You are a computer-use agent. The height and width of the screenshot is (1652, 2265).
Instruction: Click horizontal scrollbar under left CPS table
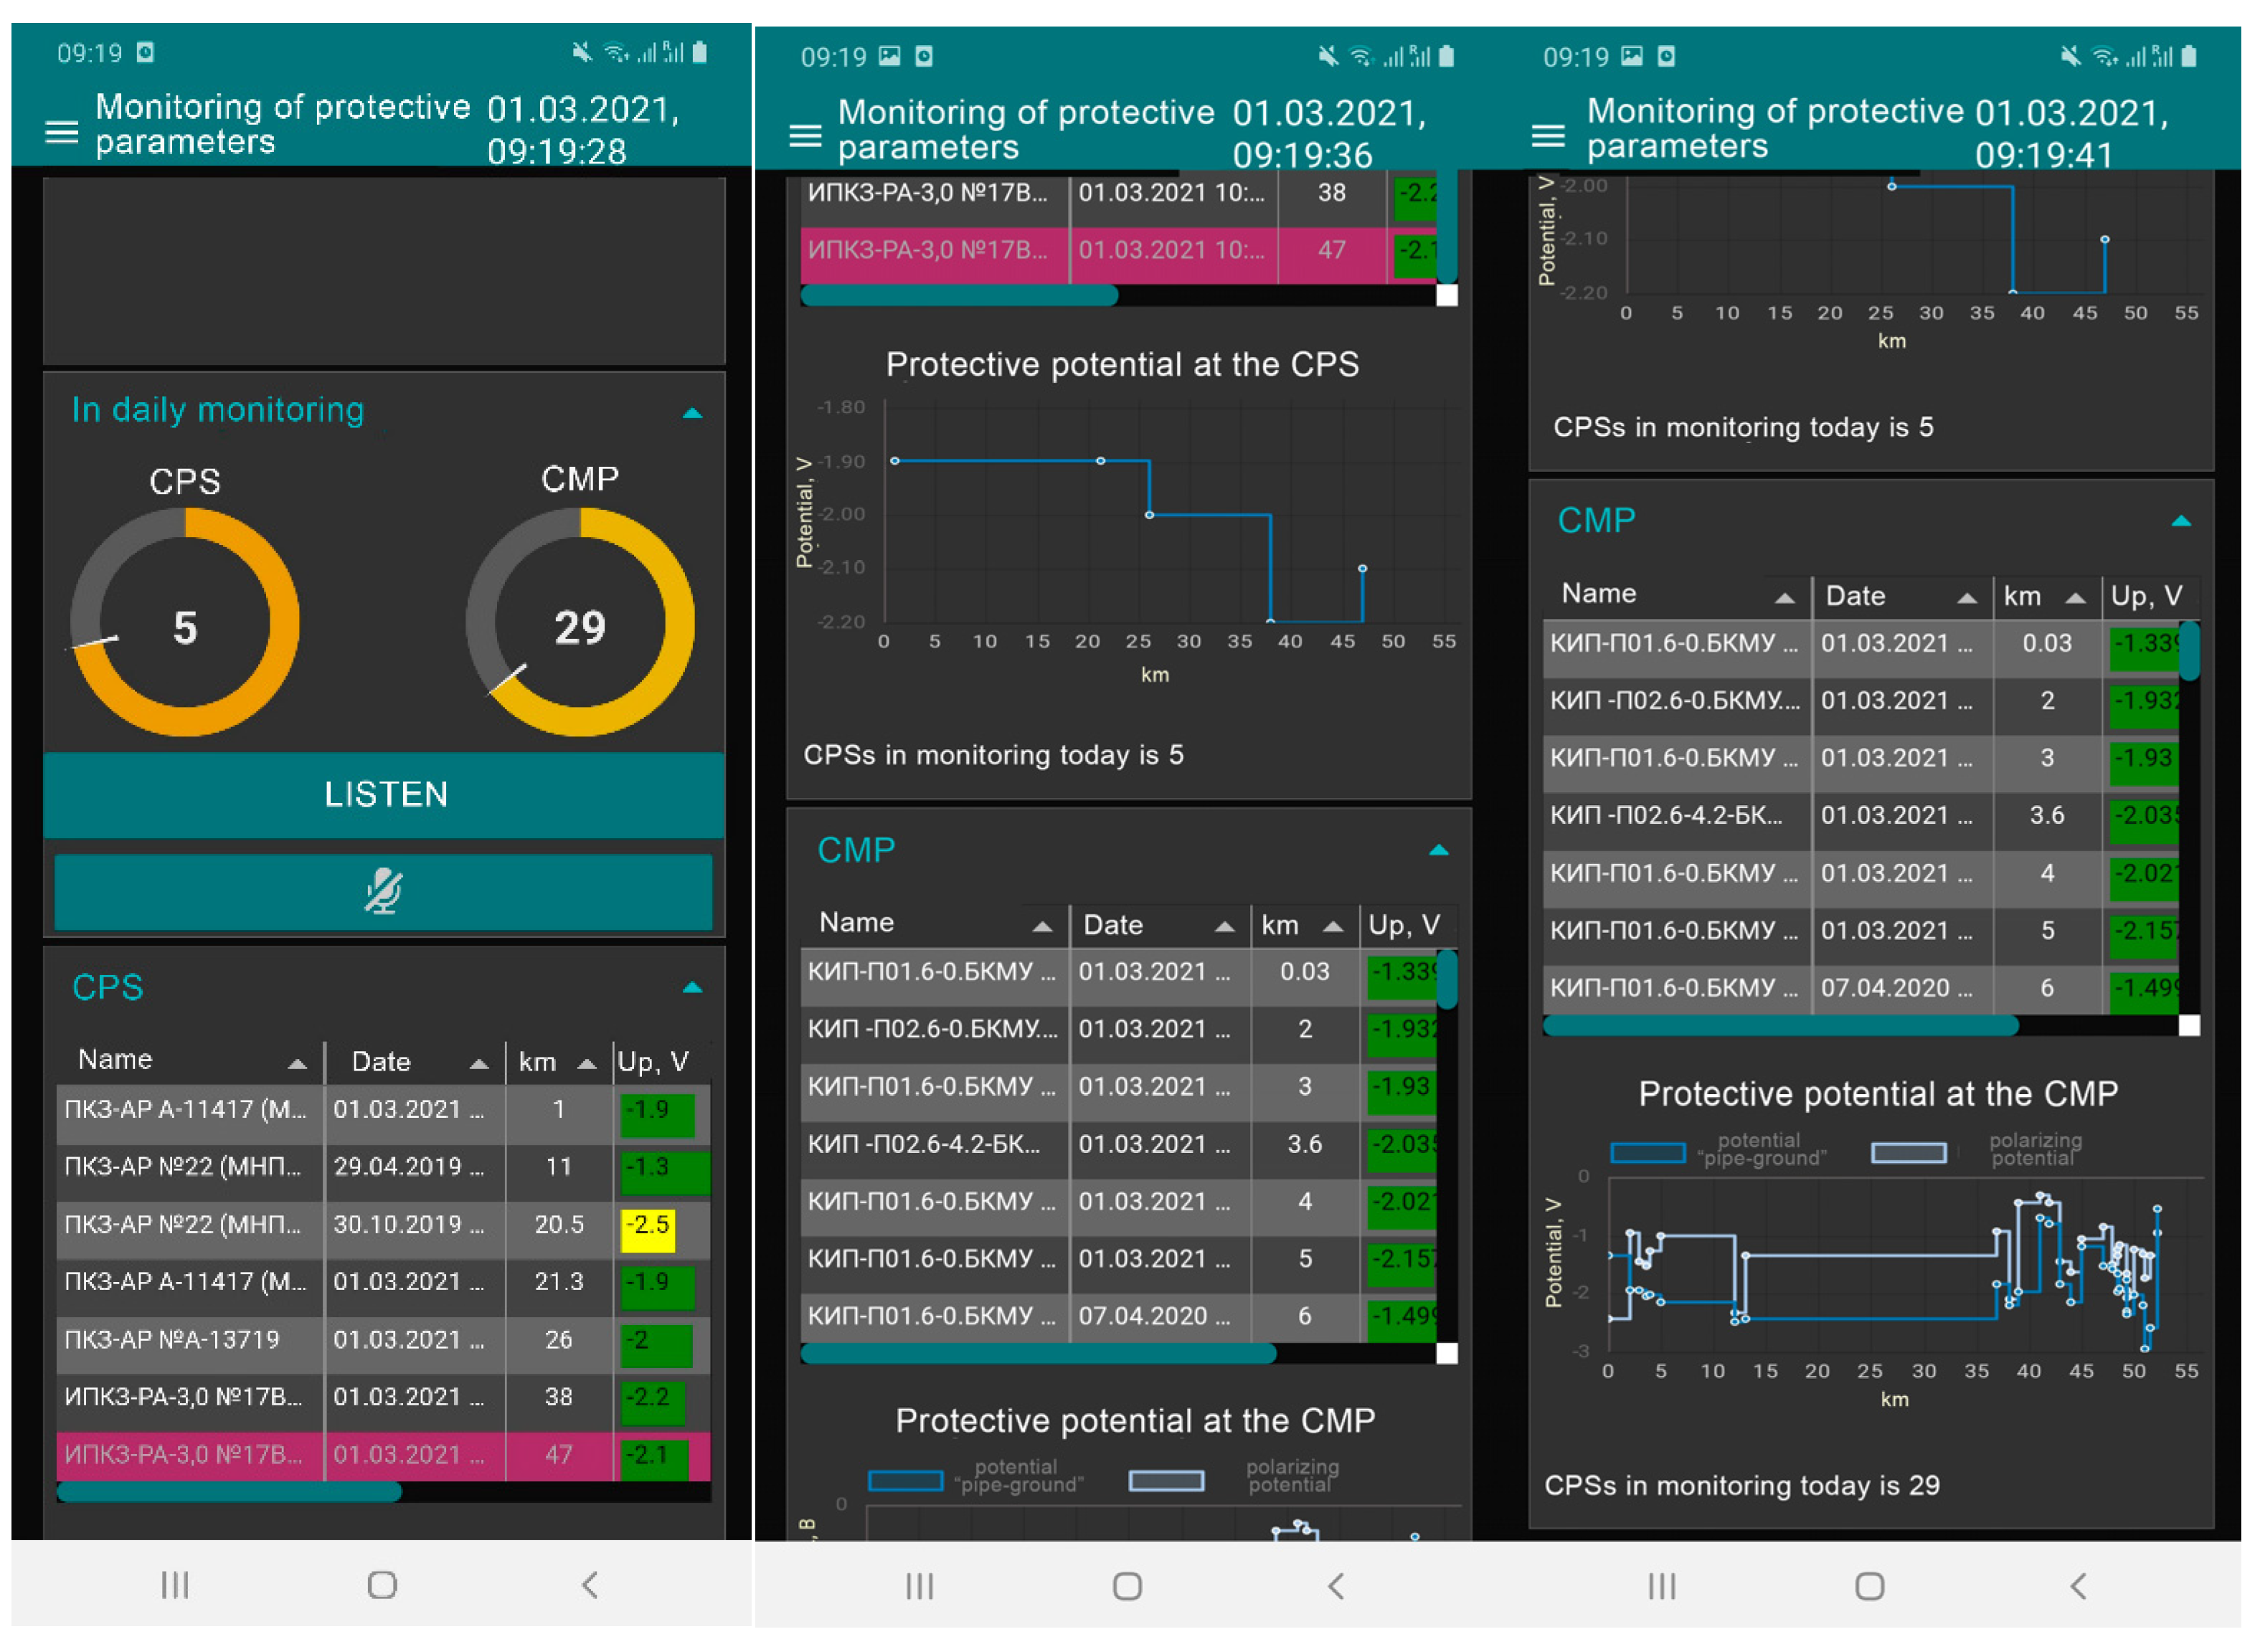(x=230, y=1493)
